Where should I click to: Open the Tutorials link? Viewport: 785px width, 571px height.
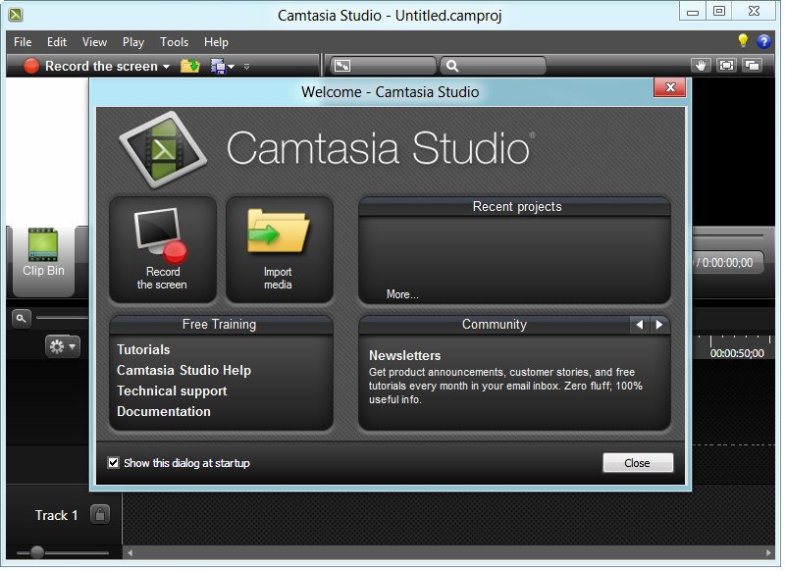143,349
